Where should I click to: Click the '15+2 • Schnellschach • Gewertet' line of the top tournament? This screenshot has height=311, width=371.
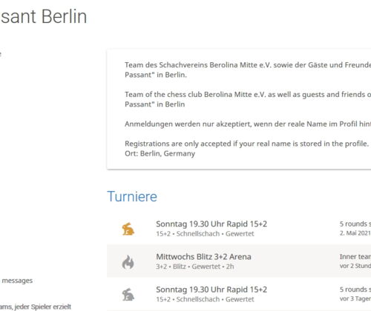(205, 234)
